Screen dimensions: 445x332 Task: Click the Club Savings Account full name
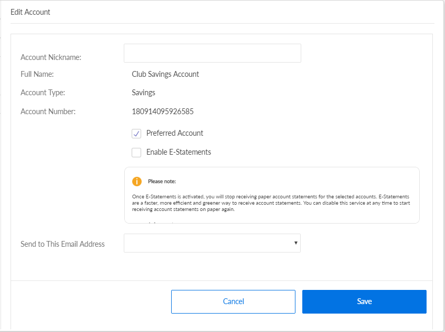165,74
